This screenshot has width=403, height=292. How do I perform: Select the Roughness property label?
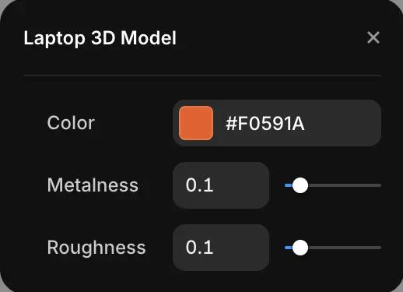tap(96, 248)
